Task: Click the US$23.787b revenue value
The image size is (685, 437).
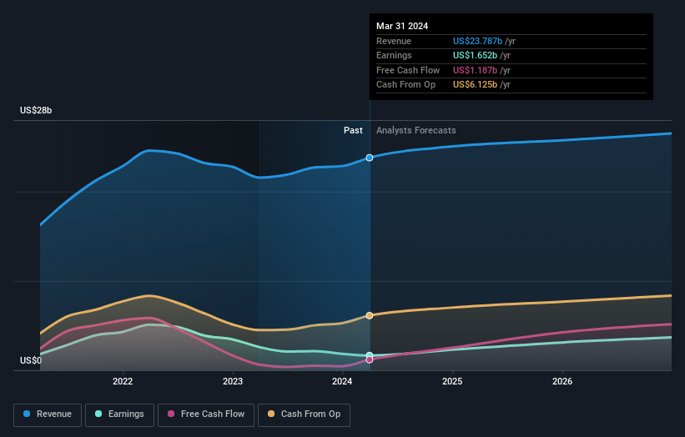Action: pos(477,41)
